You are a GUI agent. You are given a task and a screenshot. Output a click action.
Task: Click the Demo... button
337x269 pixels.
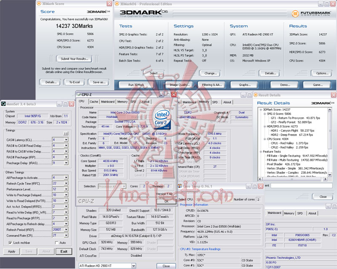pyautogui.click(x=285, y=85)
